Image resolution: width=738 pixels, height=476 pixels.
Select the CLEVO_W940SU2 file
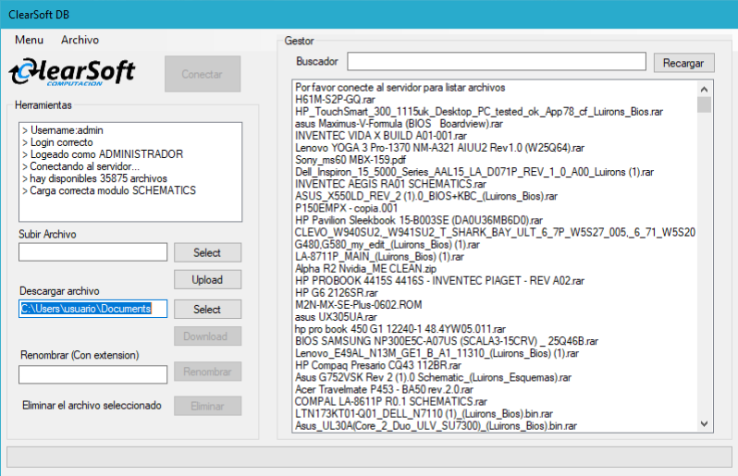point(495,232)
